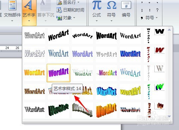The width and height of the screenshot is (179, 130).
Task: Insert a 签名行 signature line
Action: [x=66, y=2]
